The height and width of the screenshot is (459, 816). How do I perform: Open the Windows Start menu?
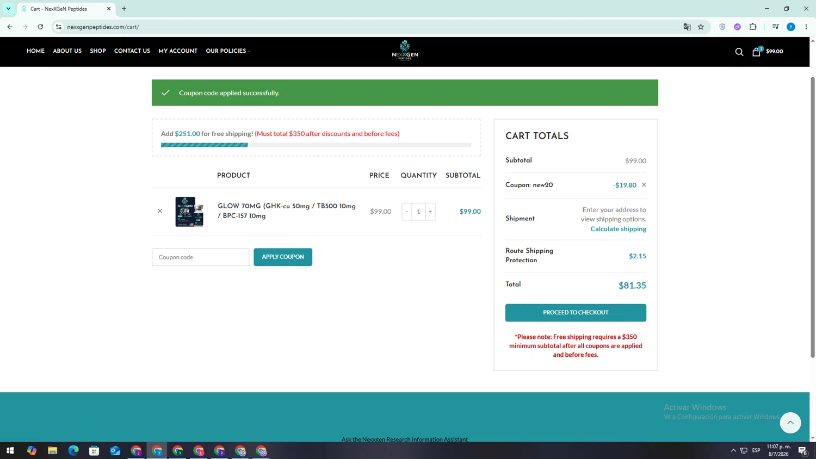click(x=10, y=450)
